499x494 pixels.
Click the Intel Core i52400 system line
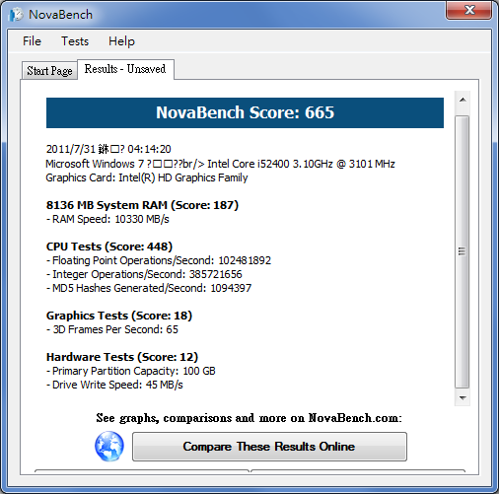[x=220, y=164]
